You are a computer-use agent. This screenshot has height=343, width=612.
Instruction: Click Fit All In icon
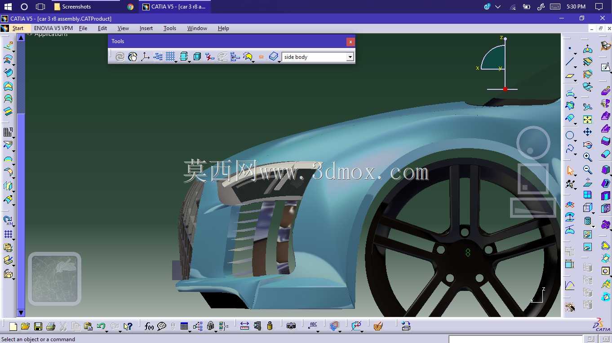point(587,119)
